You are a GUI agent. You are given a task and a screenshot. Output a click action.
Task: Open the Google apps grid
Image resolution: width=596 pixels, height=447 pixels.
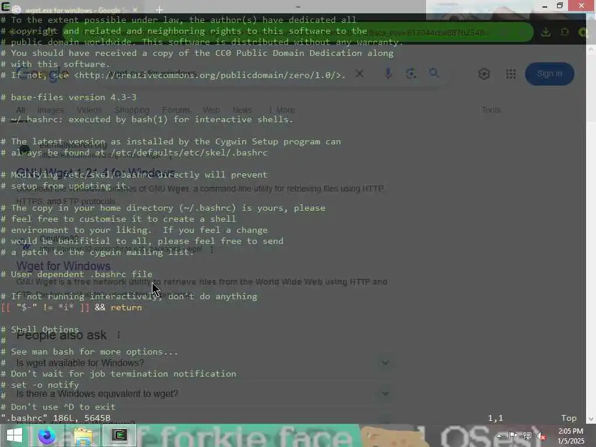[511, 74]
